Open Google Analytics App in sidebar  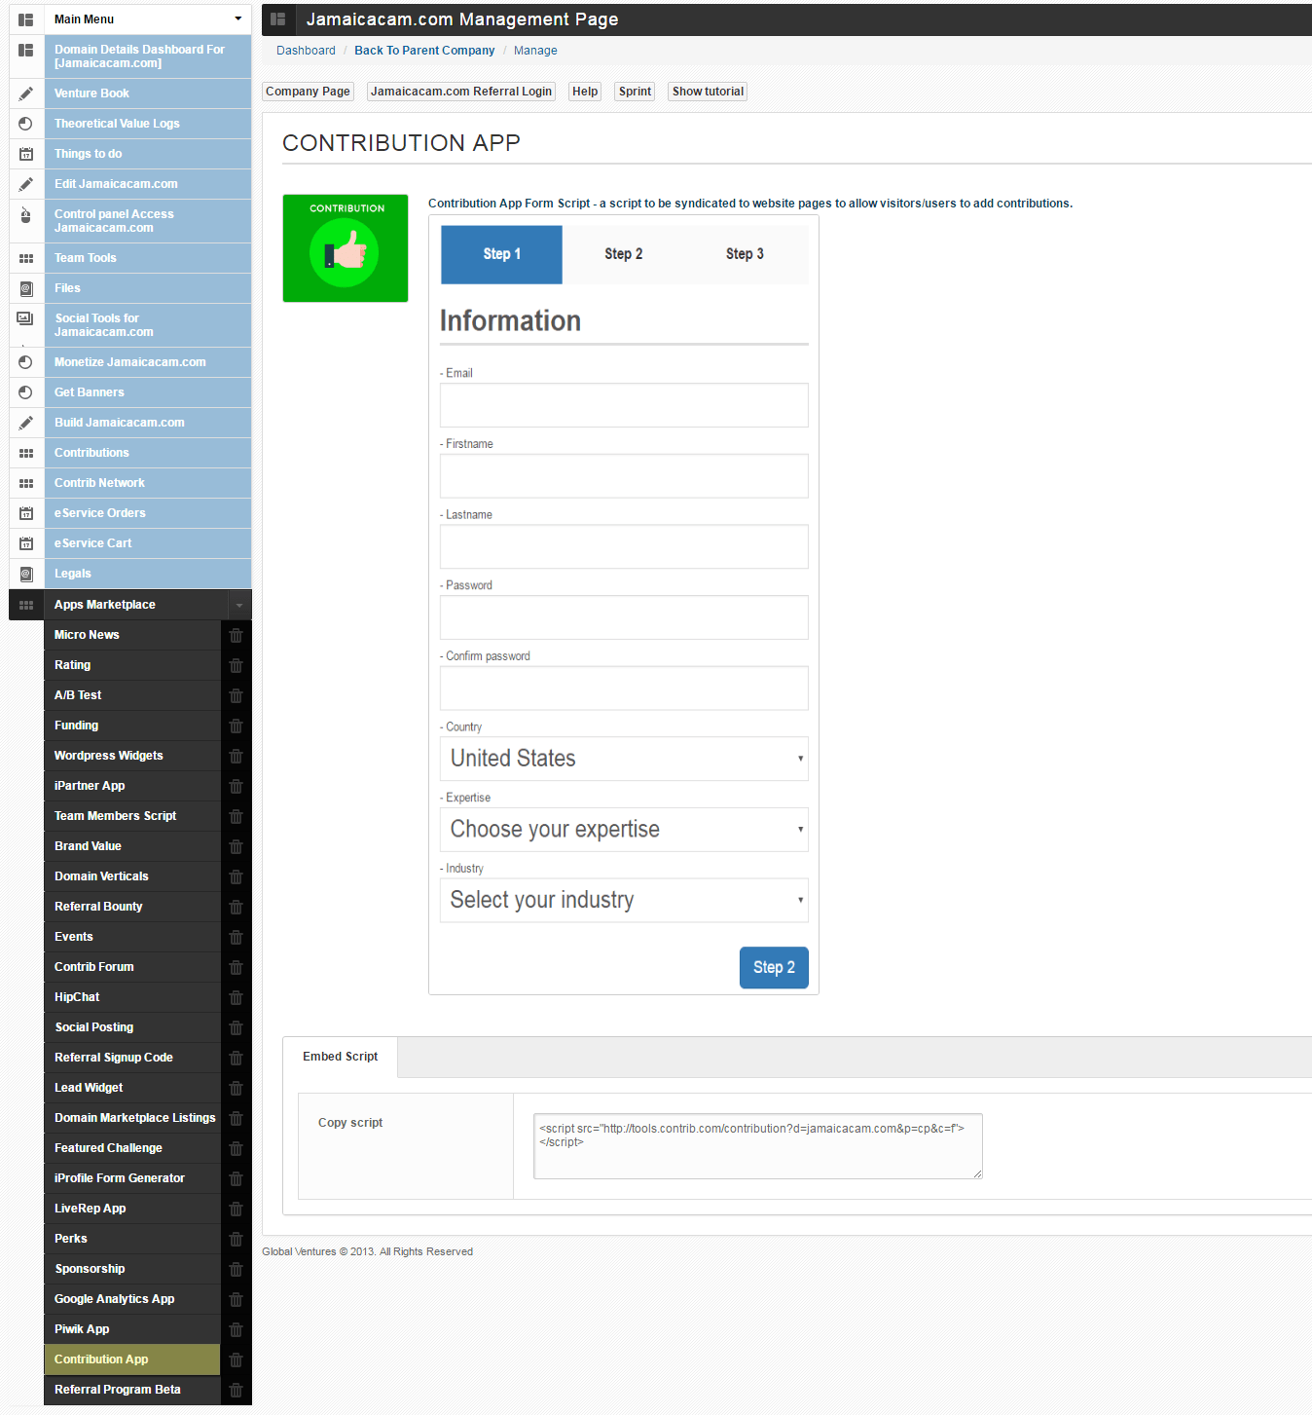click(x=132, y=1299)
